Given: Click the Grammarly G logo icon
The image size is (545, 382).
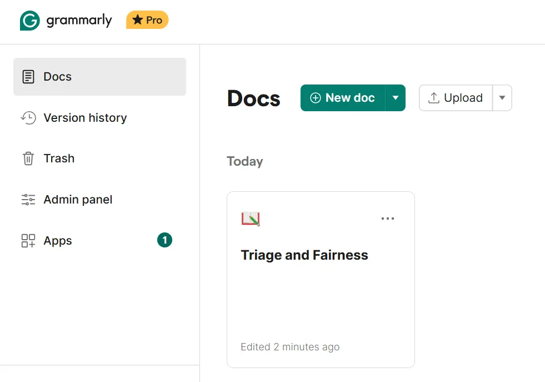Looking at the screenshot, I should pyautogui.click(x=30, y=21).
